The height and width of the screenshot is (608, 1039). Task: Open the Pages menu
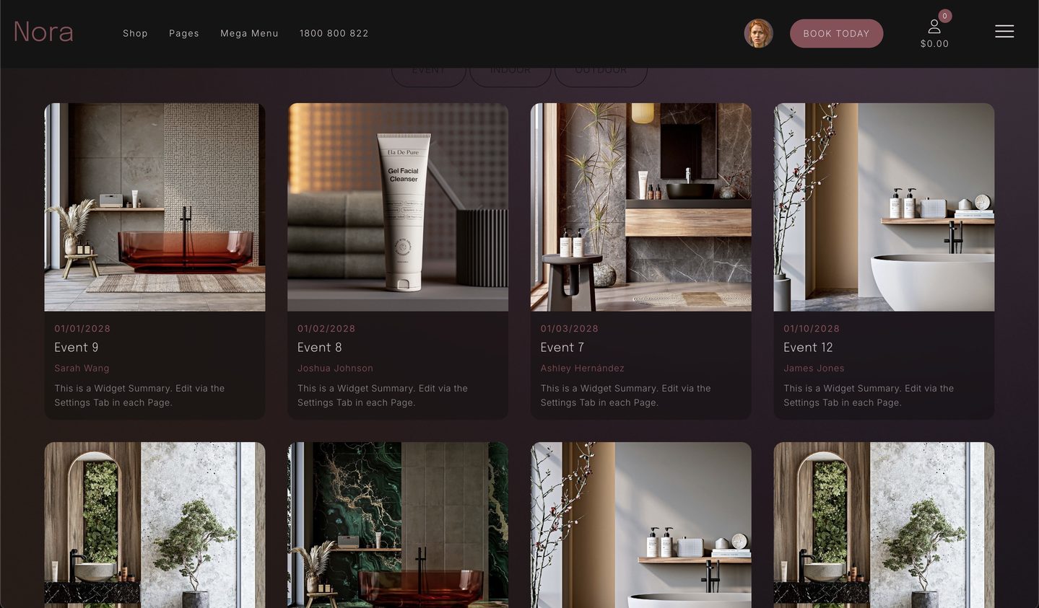coord(183,33)
